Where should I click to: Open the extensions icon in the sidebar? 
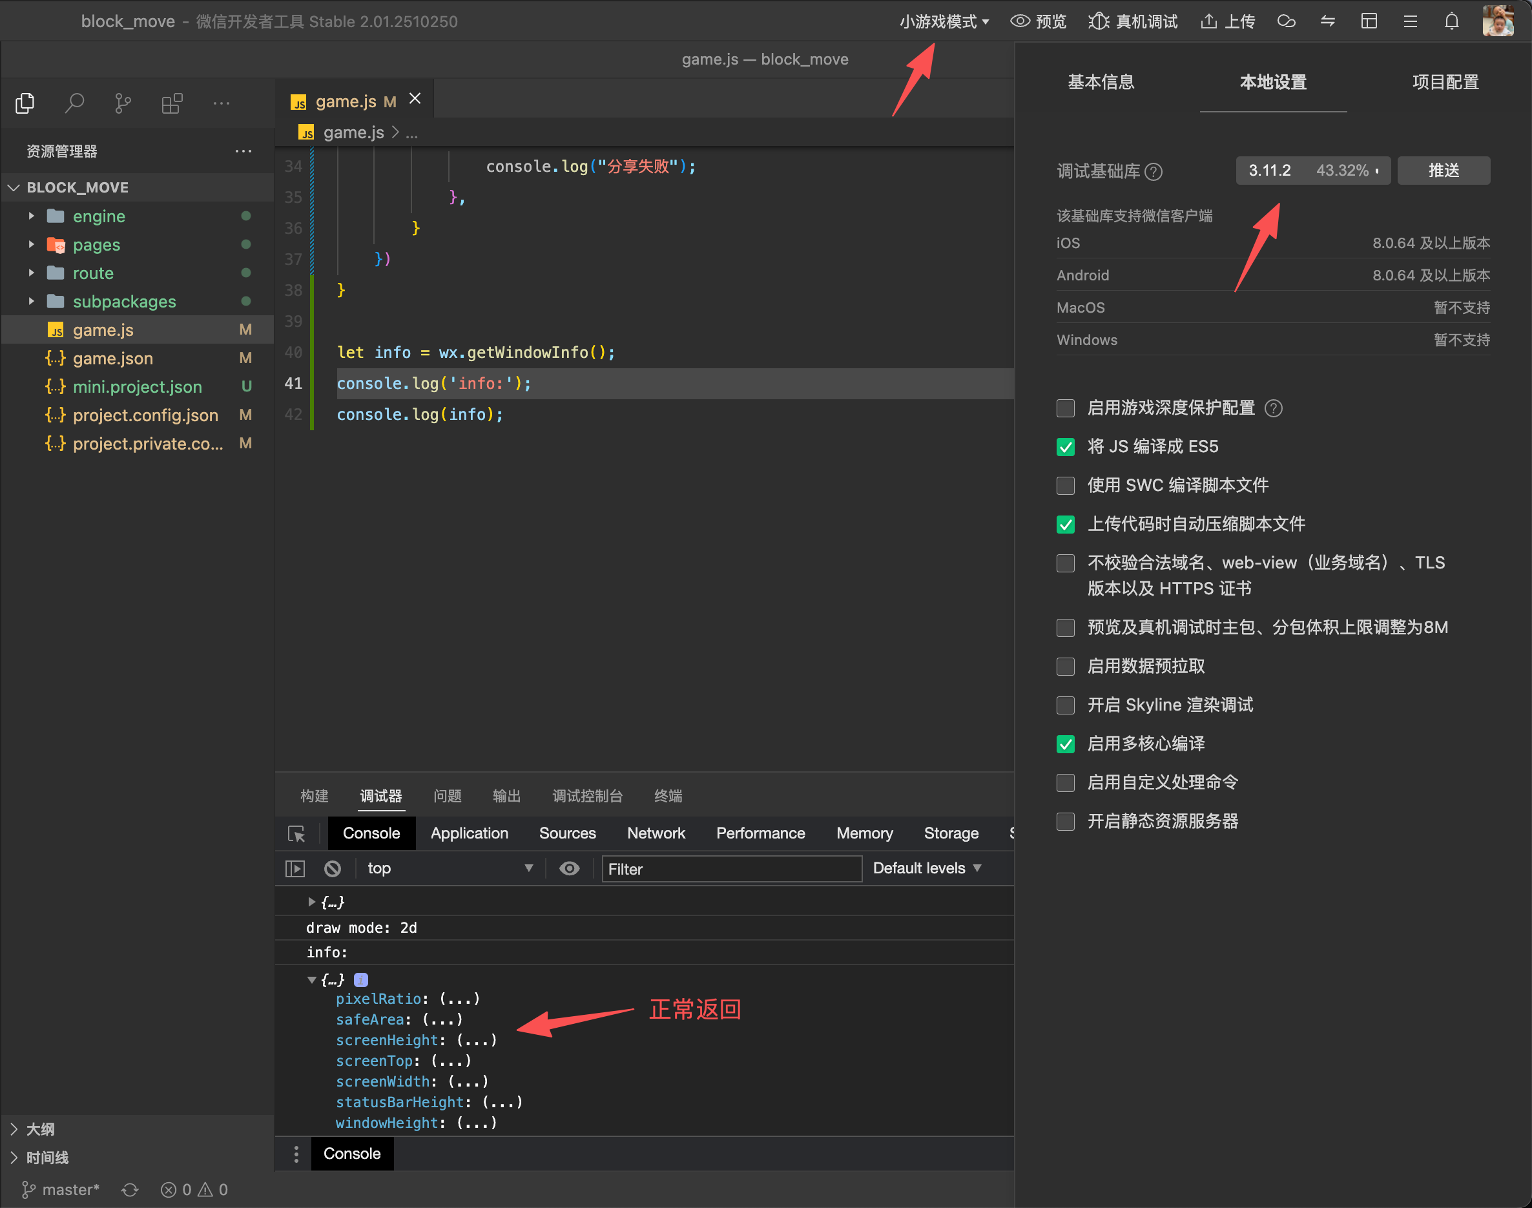[x=172, y=103]
